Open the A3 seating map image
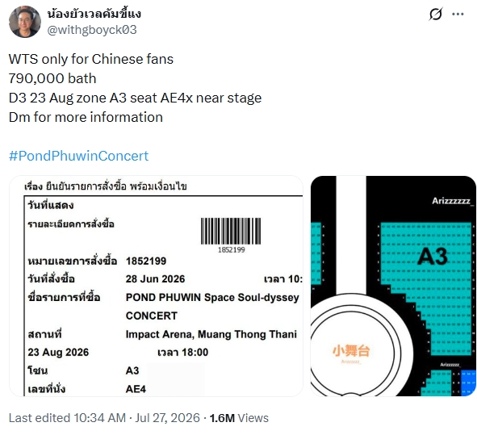This screenshot has height=435, width=477. click(393, 286)
